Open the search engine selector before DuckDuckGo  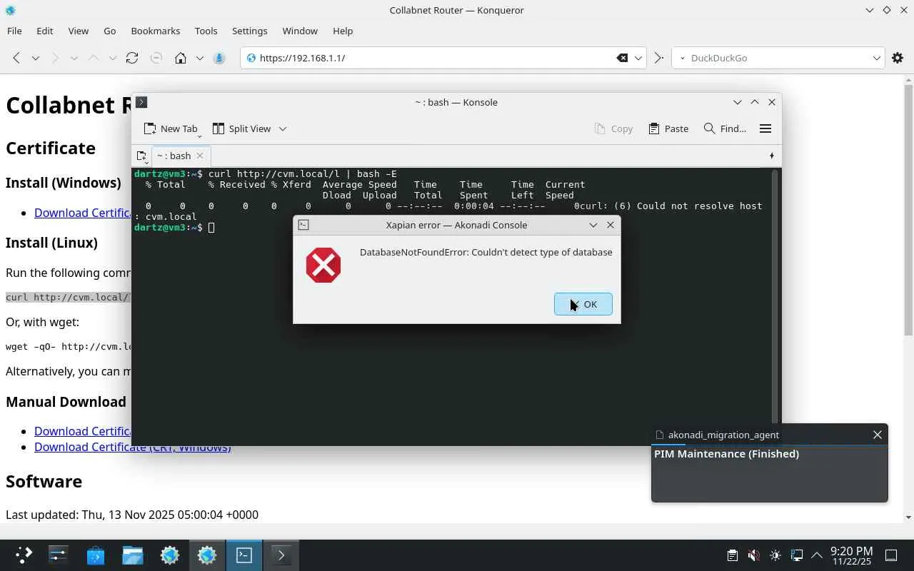pyautogui.click(x=682, y=58)
